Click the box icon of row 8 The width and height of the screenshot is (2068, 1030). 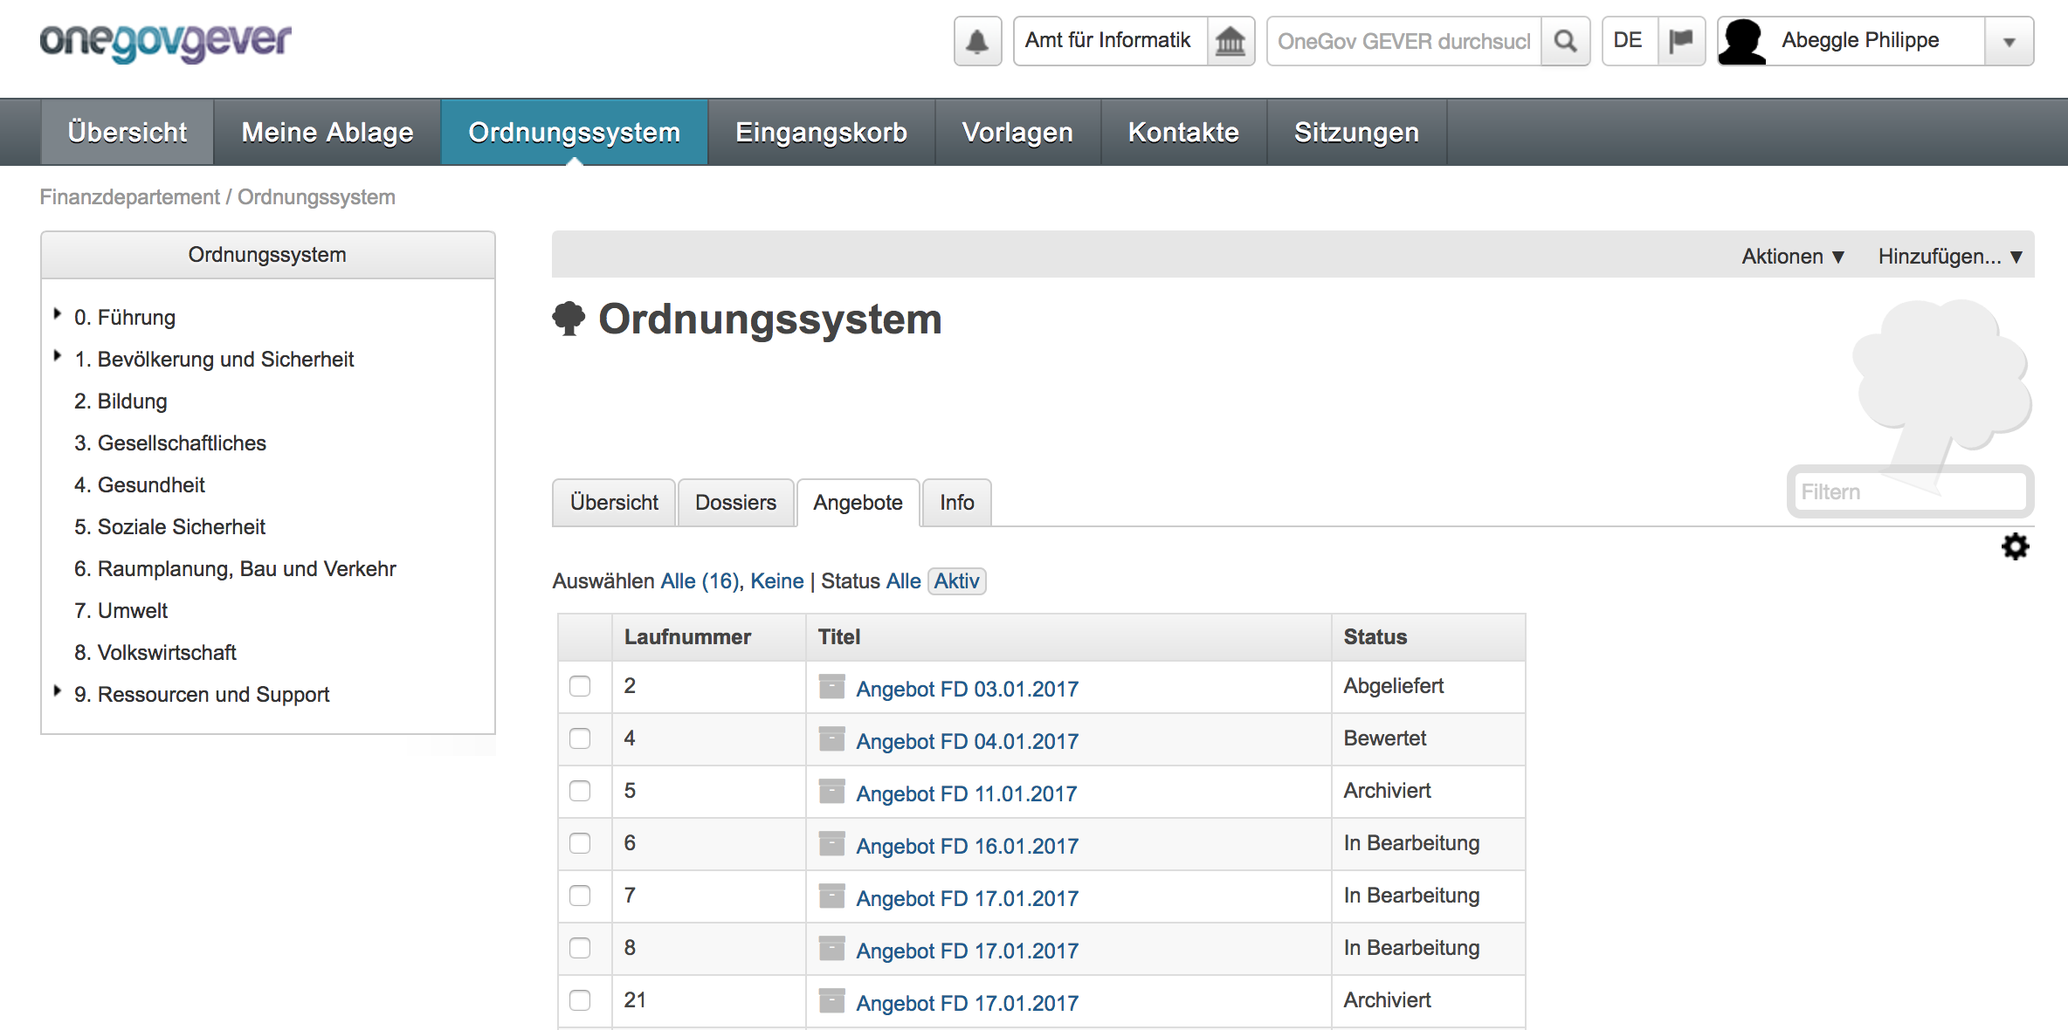click(831, 949)
